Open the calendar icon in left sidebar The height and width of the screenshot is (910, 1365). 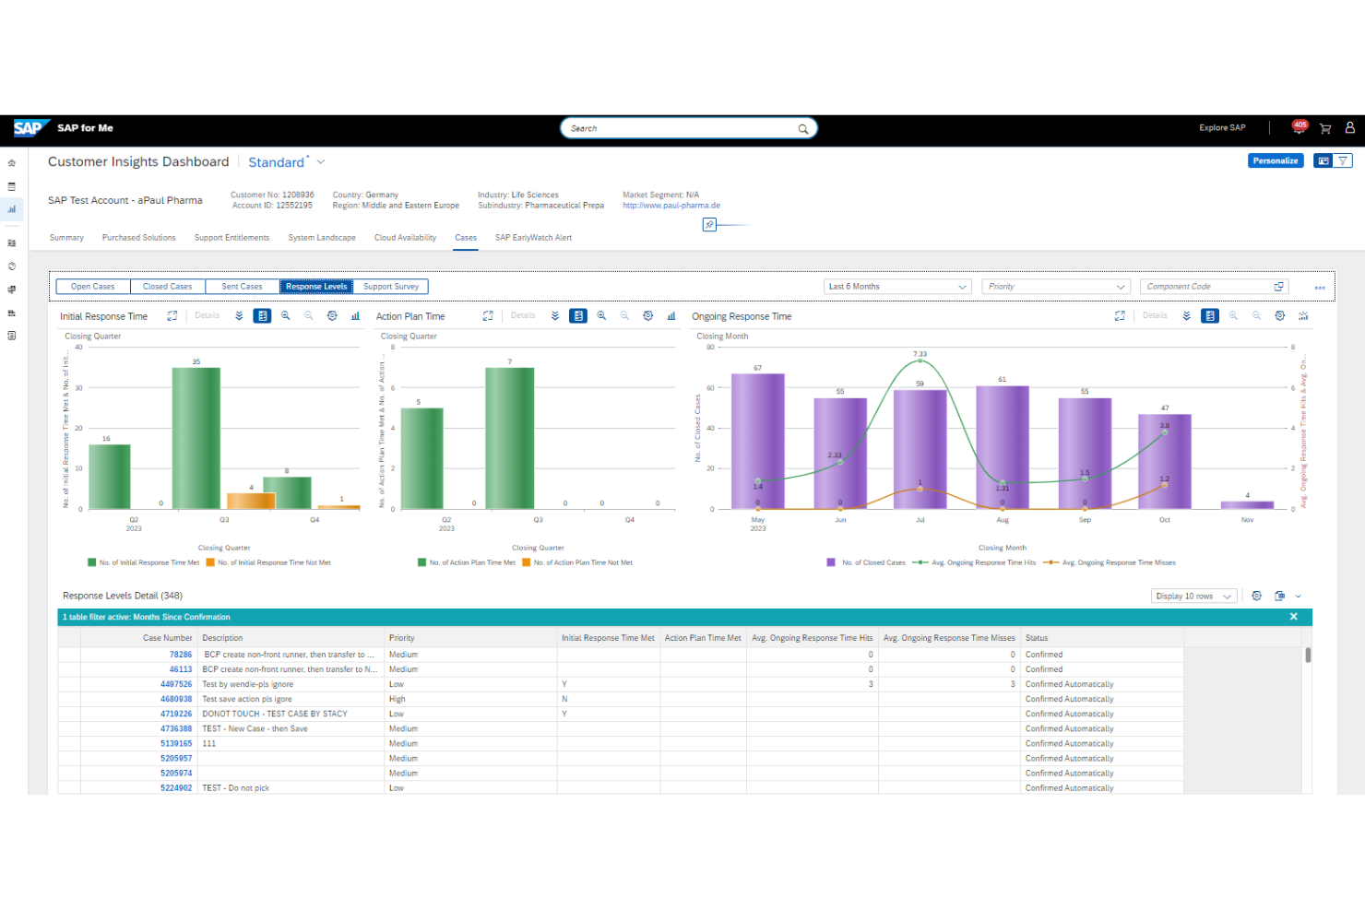[x=12, y=186]
